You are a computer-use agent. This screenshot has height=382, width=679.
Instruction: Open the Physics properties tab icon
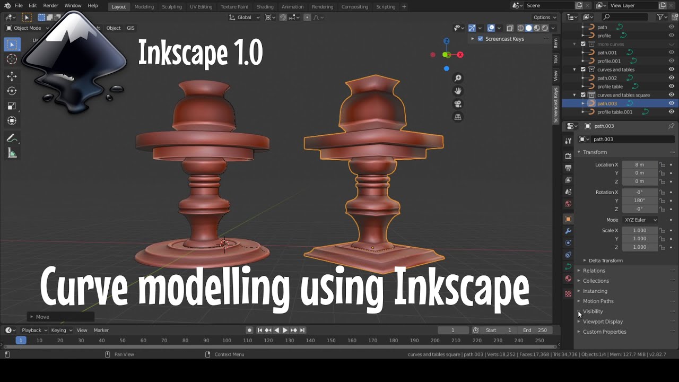pos(568,242)
